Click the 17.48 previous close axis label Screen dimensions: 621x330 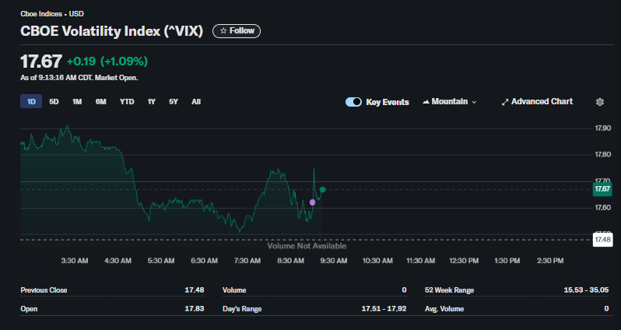(x=602, y=240)
